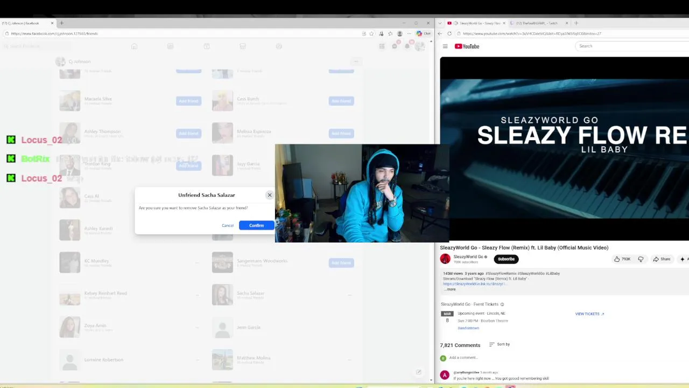Close the Twitch tab
Image resolution: width=689 pixels, height=388 pixels.
pos(566,23)
